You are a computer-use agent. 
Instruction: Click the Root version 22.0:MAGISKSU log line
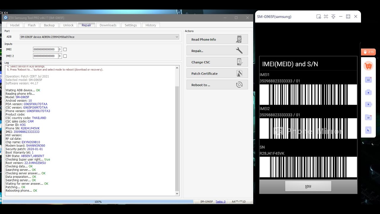[26, 163]
